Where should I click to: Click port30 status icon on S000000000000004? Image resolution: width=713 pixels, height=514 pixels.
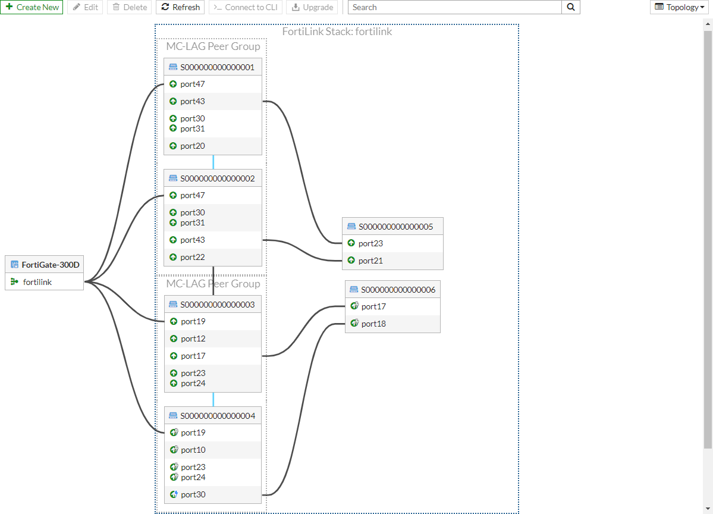click(174, 494)
